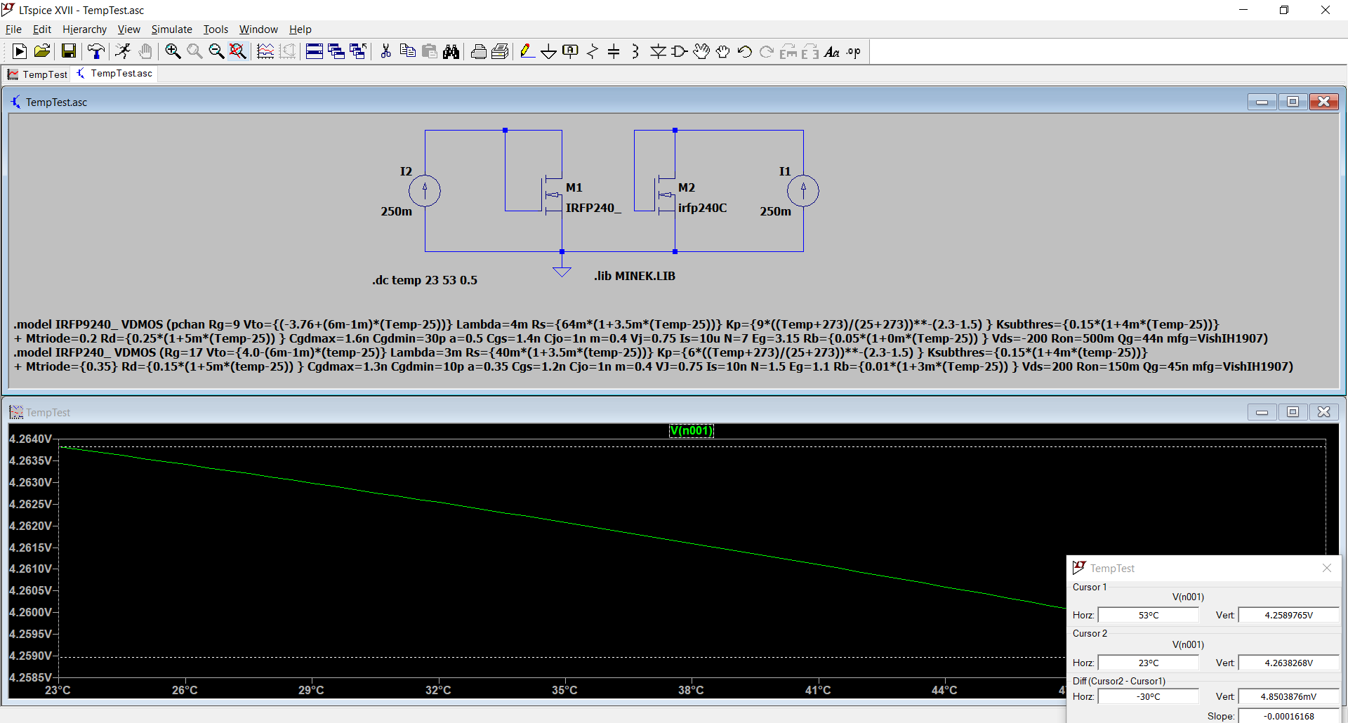Image resolution: width=1348 pixels, height=723 pixels.
Task: Open the Component gate icon
Action: click(680, 51)
